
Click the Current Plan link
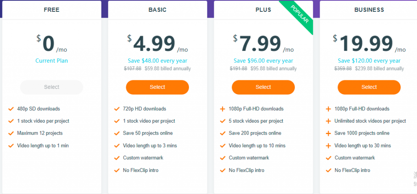pyautogui.click(x=52, y=61)
